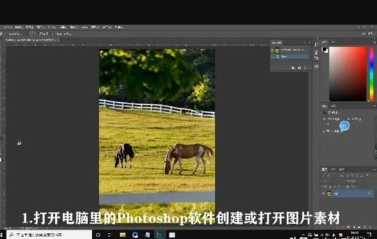This screenshot has height=239, width=377.
Task: Click the foreground/background color swatch
Action: [325, 50]
